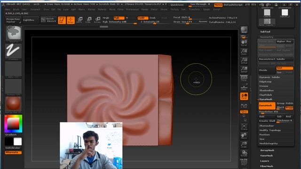Open the Material menu

[102, 9]
